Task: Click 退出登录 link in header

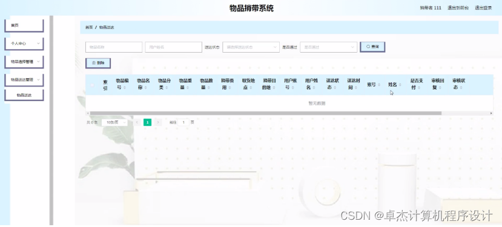Action: pyautogui.click(x=483, y=8)
